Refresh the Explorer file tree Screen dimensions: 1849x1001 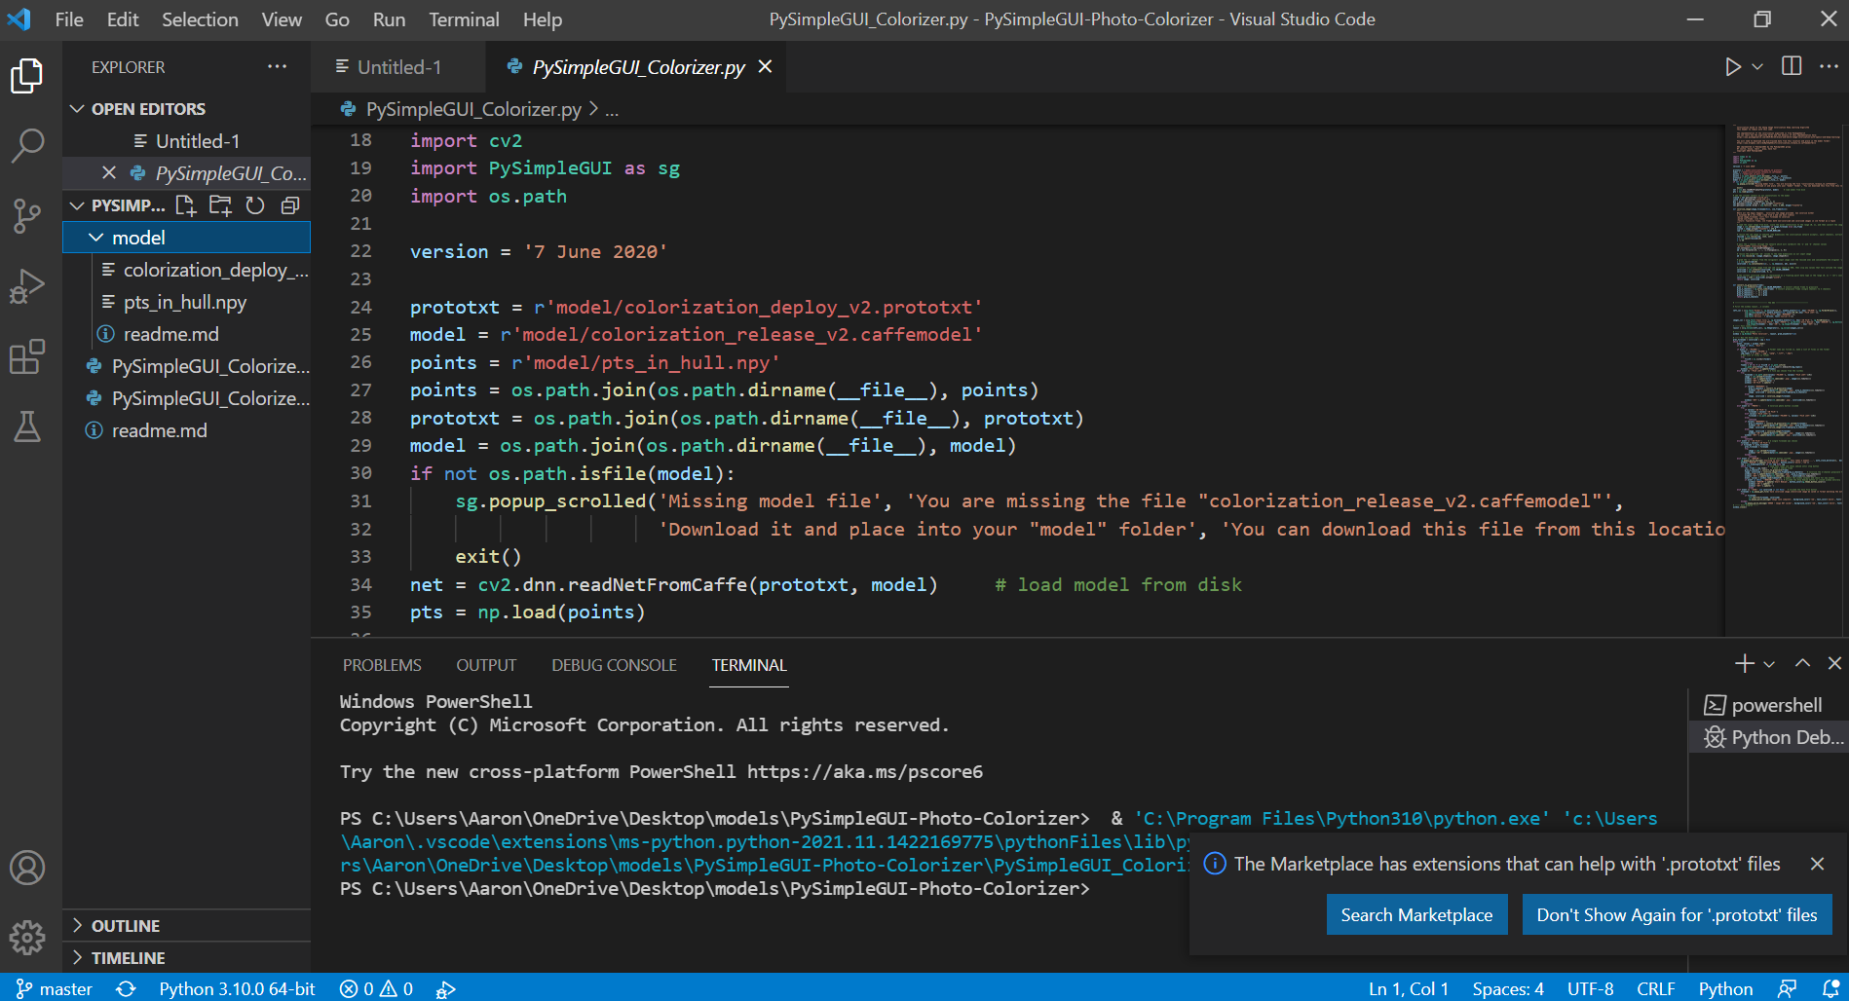click(254, 205)
